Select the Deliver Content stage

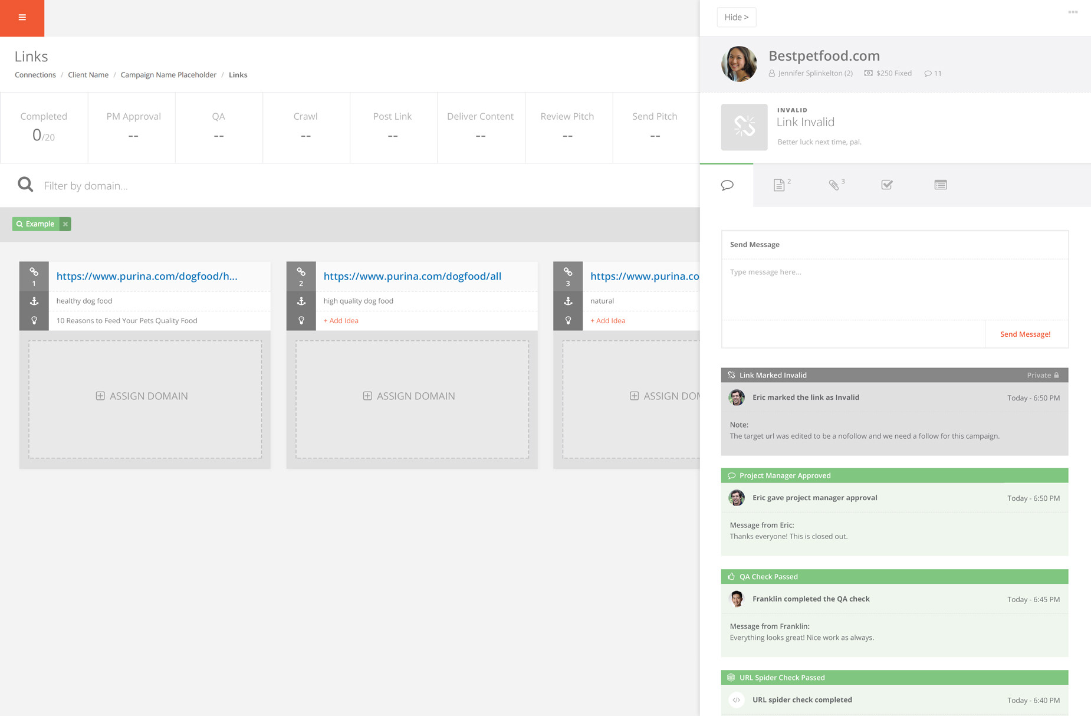pyautogui.click(x=480, y=127)
